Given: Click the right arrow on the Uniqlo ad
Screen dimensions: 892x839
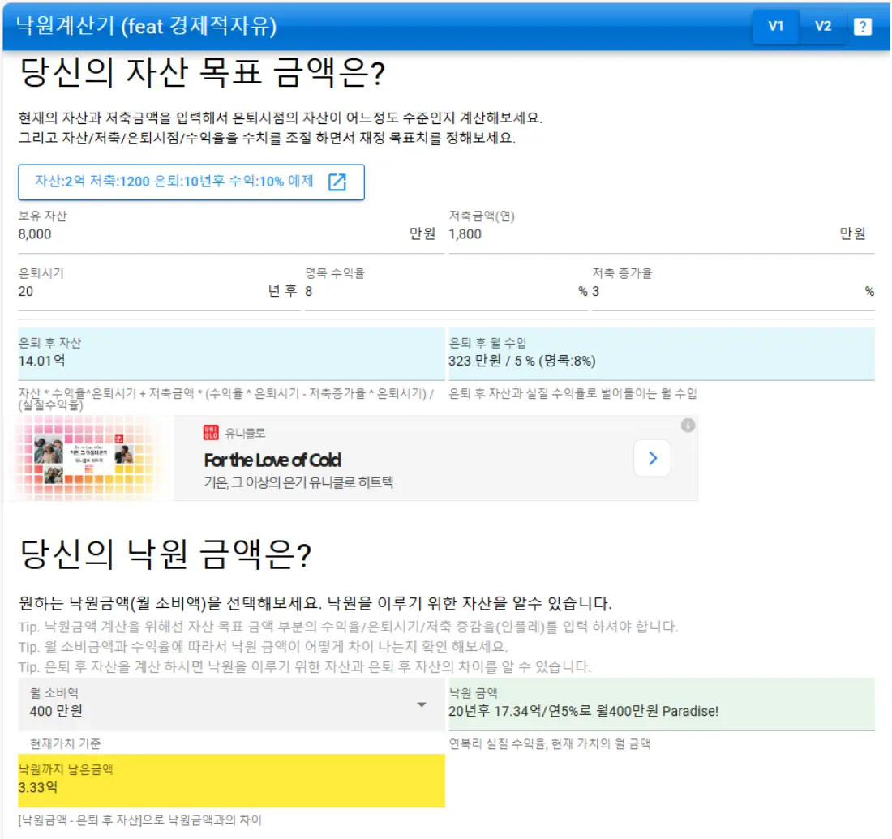Looking at the screenshot, I should 652,458.
